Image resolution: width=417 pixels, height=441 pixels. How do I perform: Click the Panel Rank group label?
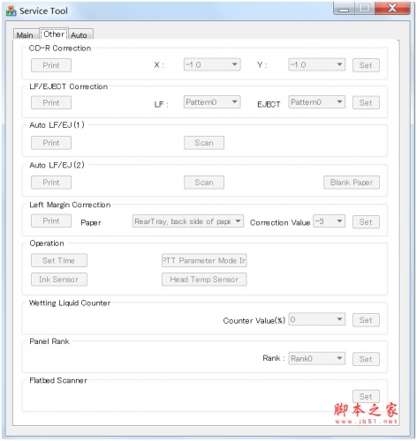pyautogui.click(x=49, y=341)
